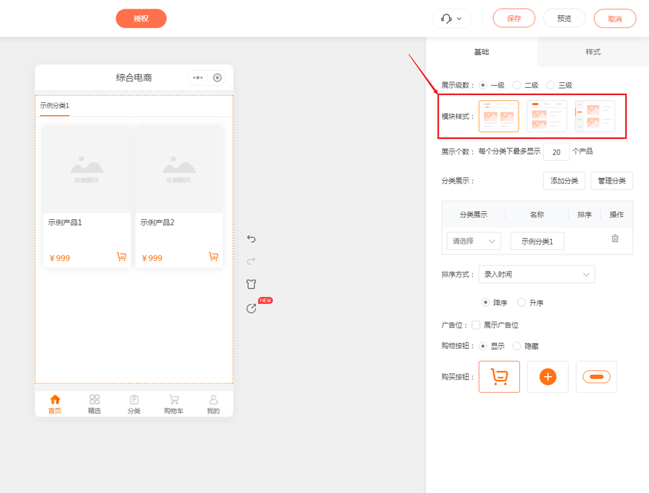The image size is (649, 493).
Task: Click the 示例产品2 product title
Action: pos(157,223)
